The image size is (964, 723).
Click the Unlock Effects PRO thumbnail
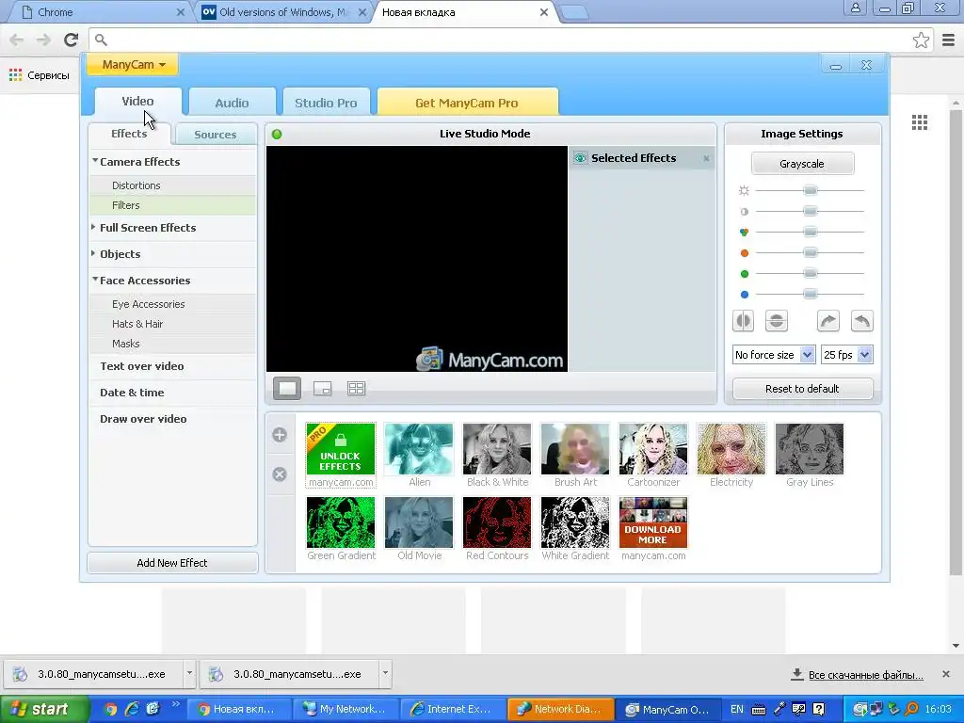click(341, 449)
